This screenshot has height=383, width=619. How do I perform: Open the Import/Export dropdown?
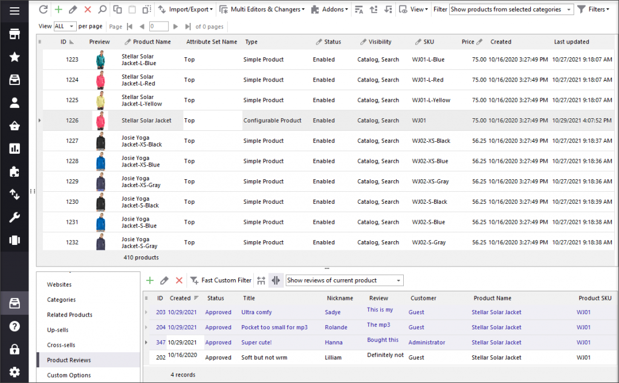[186, 10]
